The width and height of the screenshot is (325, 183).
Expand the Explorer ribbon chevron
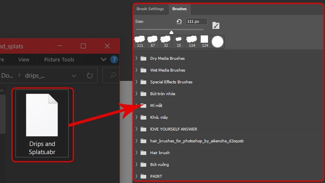[x=104, y=59]
